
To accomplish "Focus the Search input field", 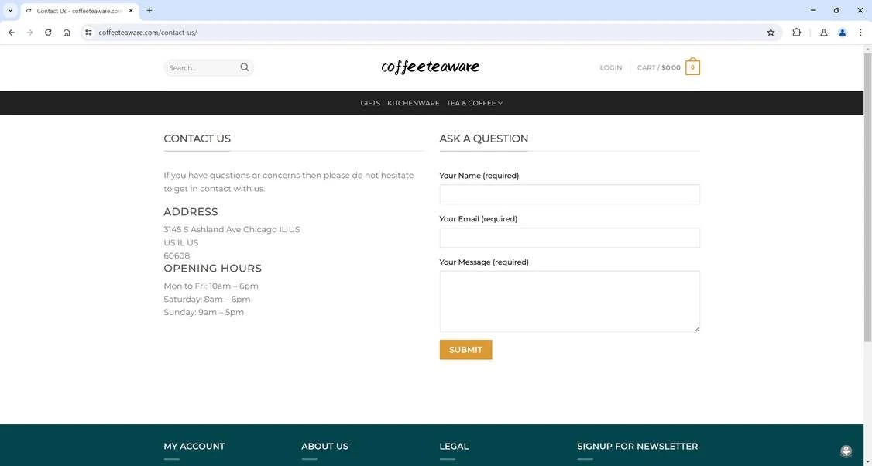I will (x=202, y=67).
